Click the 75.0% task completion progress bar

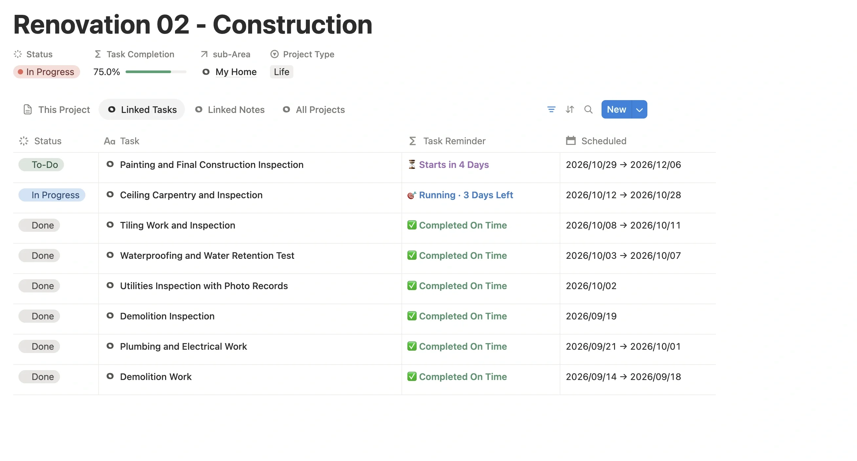(156, 72)
